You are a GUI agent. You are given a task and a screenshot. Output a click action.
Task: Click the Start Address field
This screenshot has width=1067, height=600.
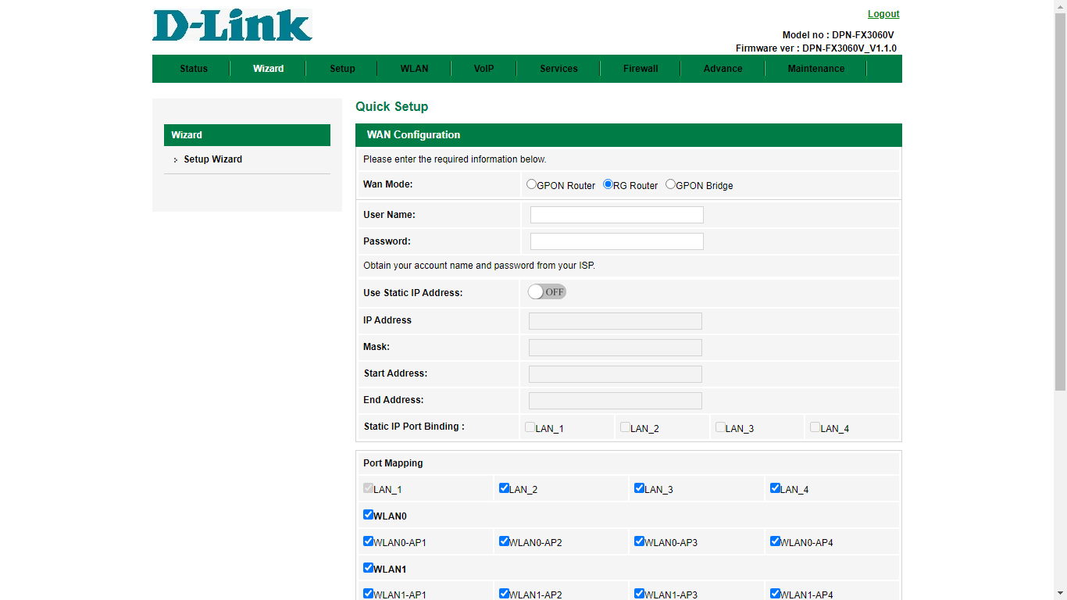coord(616,374)
